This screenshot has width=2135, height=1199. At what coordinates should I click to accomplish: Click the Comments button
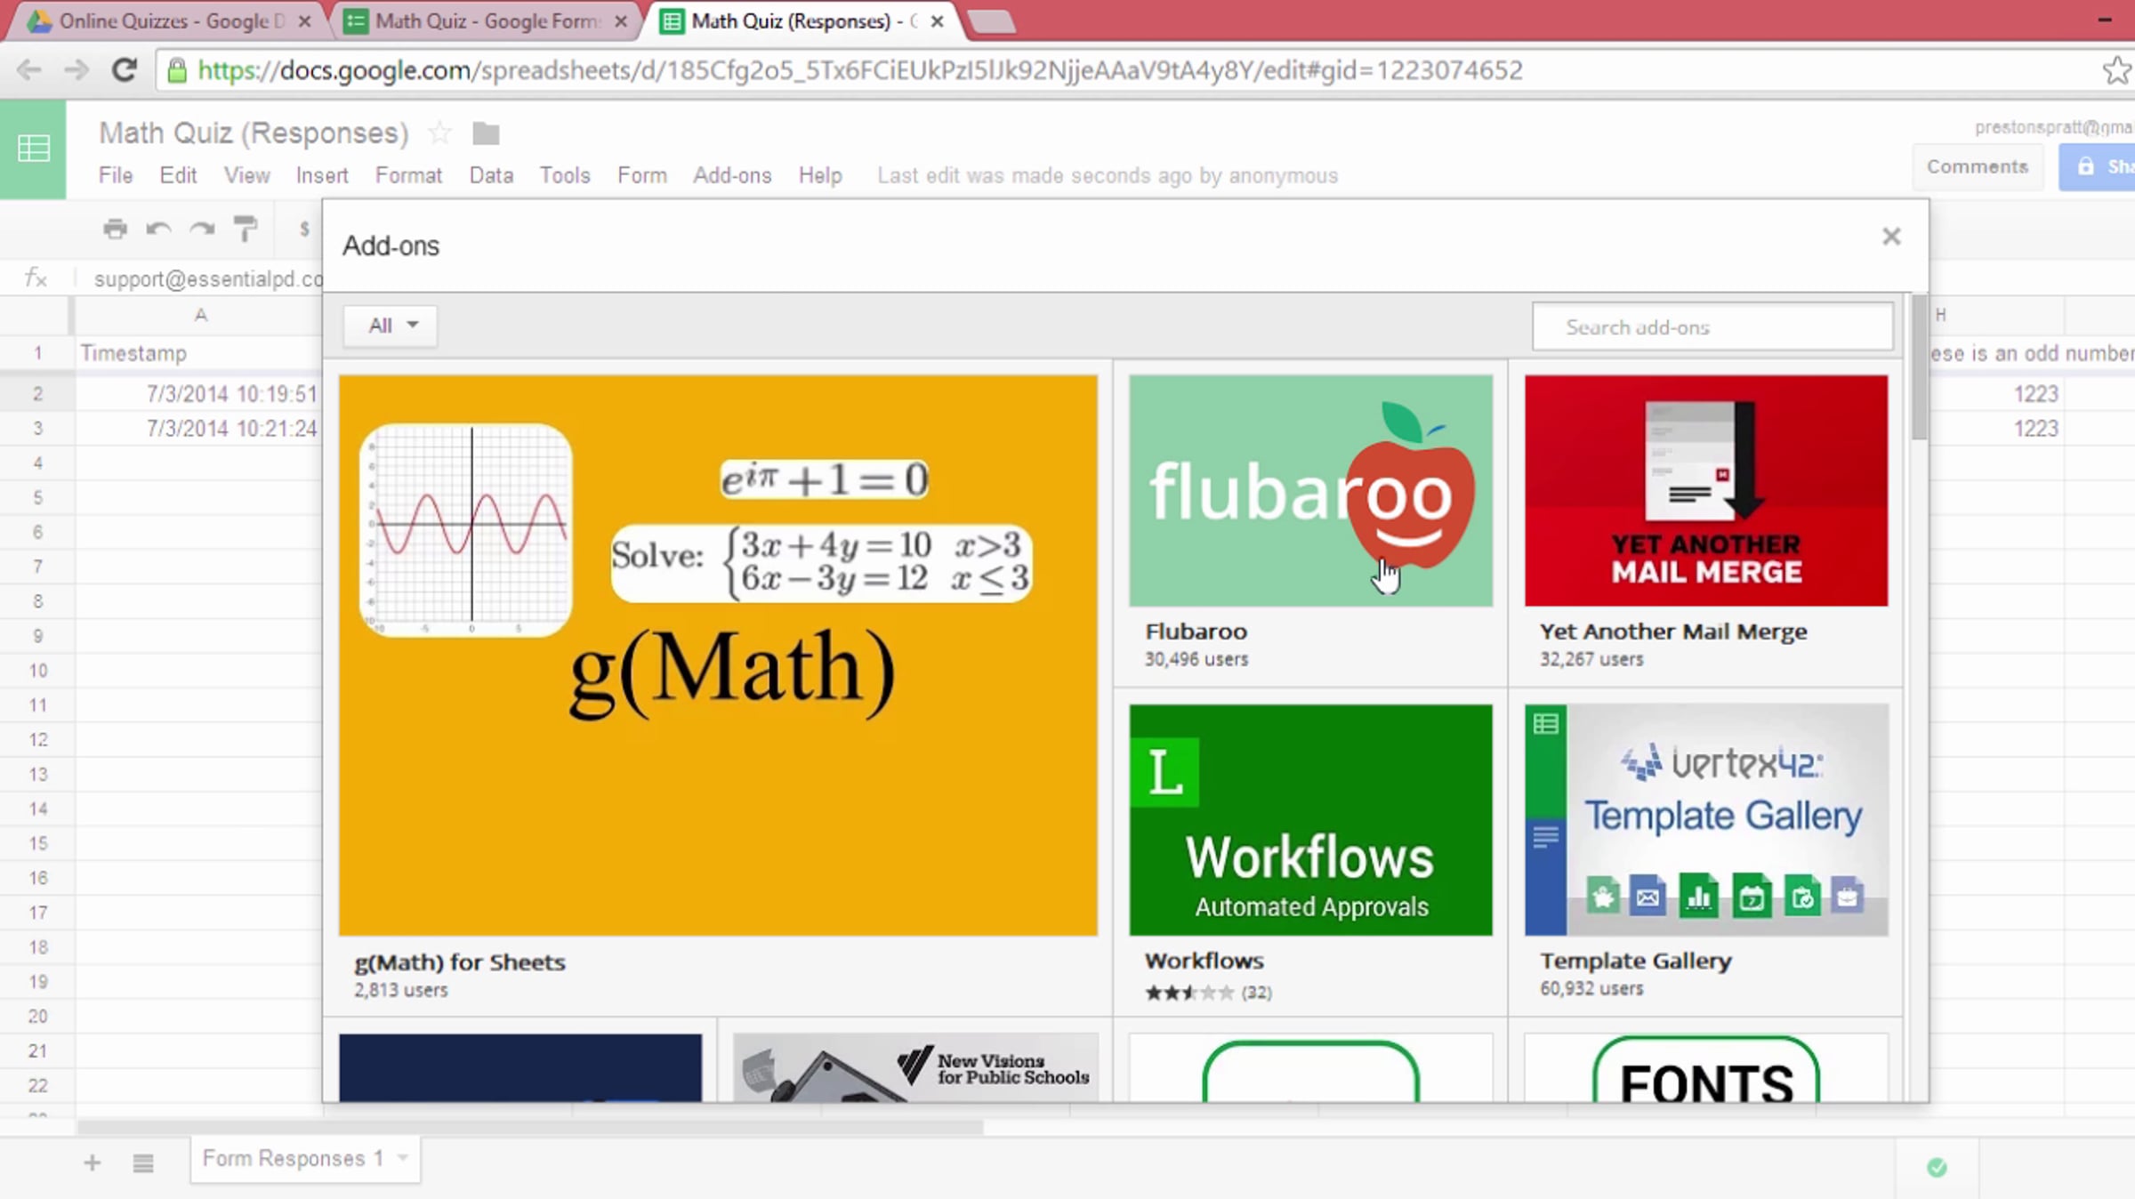[x=1977, y=166]
